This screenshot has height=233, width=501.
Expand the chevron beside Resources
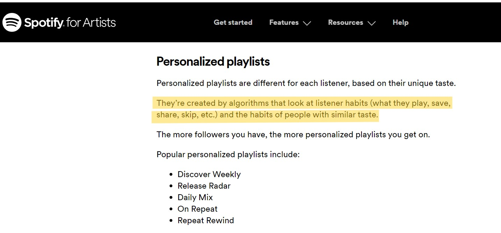point(372,23)
